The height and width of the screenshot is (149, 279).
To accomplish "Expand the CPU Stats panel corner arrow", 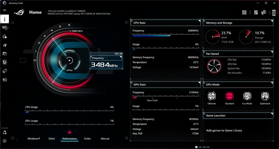I will coord(199,21).
